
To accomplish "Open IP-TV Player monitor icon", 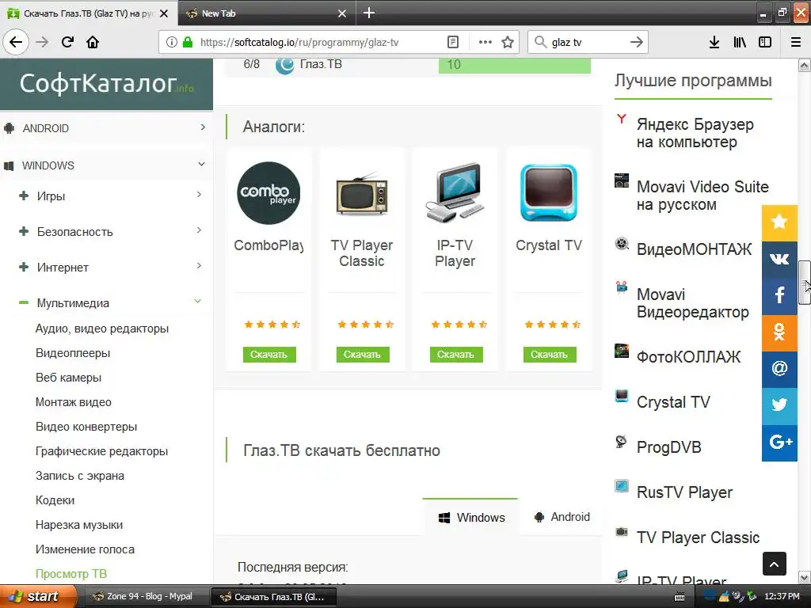I will click(455, 192).
